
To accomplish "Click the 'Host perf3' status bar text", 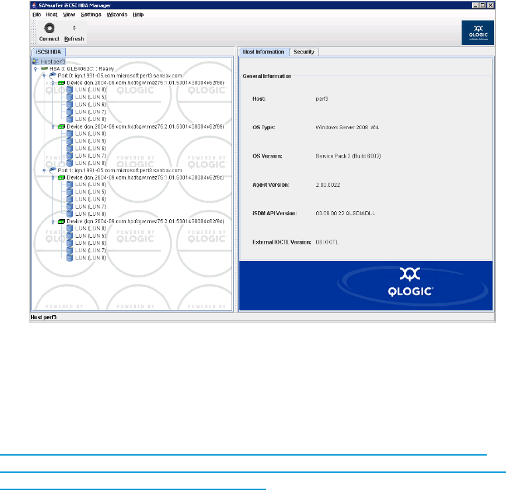I will coord(44,317).
